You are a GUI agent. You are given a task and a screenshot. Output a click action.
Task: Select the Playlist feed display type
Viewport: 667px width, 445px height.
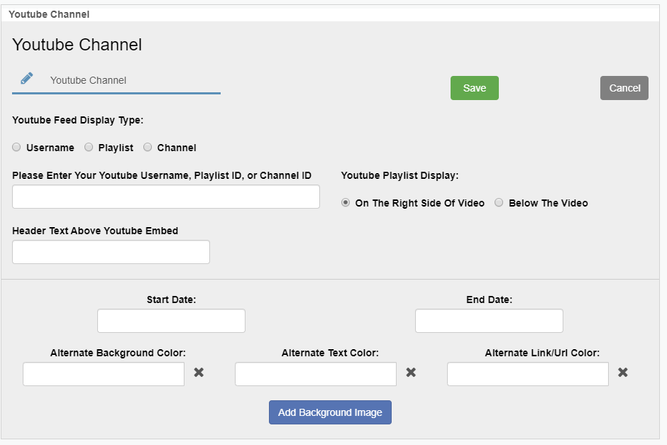(89, 148)
